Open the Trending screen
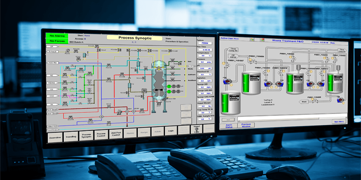The height and width of the screenshot is (180, 361). coord(71,137)
